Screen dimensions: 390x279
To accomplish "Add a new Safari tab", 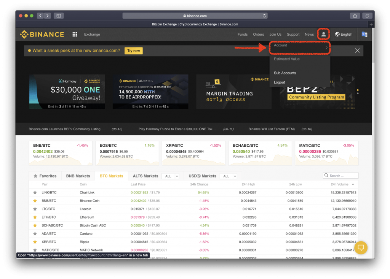I will (x=371, y=24).
